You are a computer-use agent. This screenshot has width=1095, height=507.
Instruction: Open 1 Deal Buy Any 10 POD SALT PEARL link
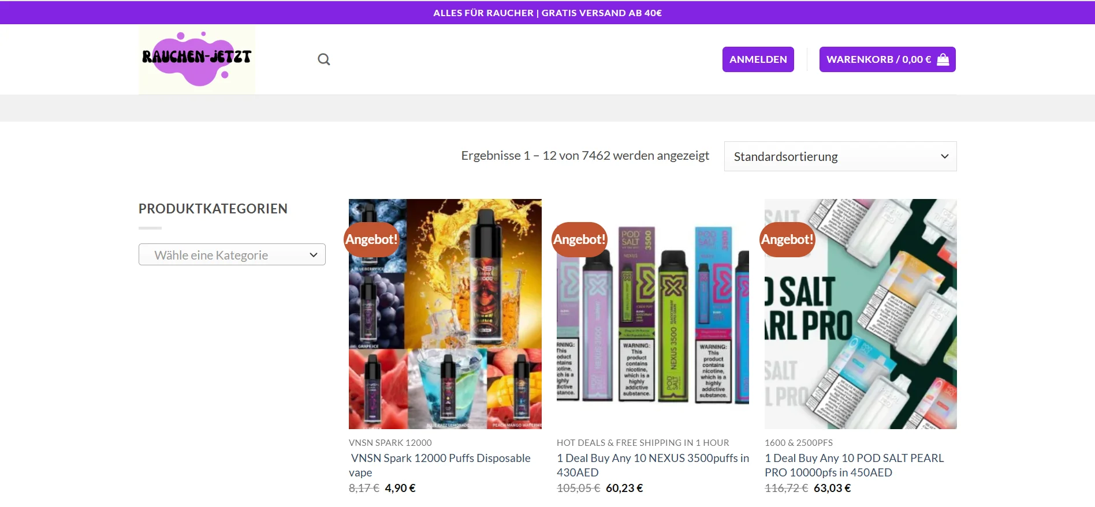pos(854,465)
